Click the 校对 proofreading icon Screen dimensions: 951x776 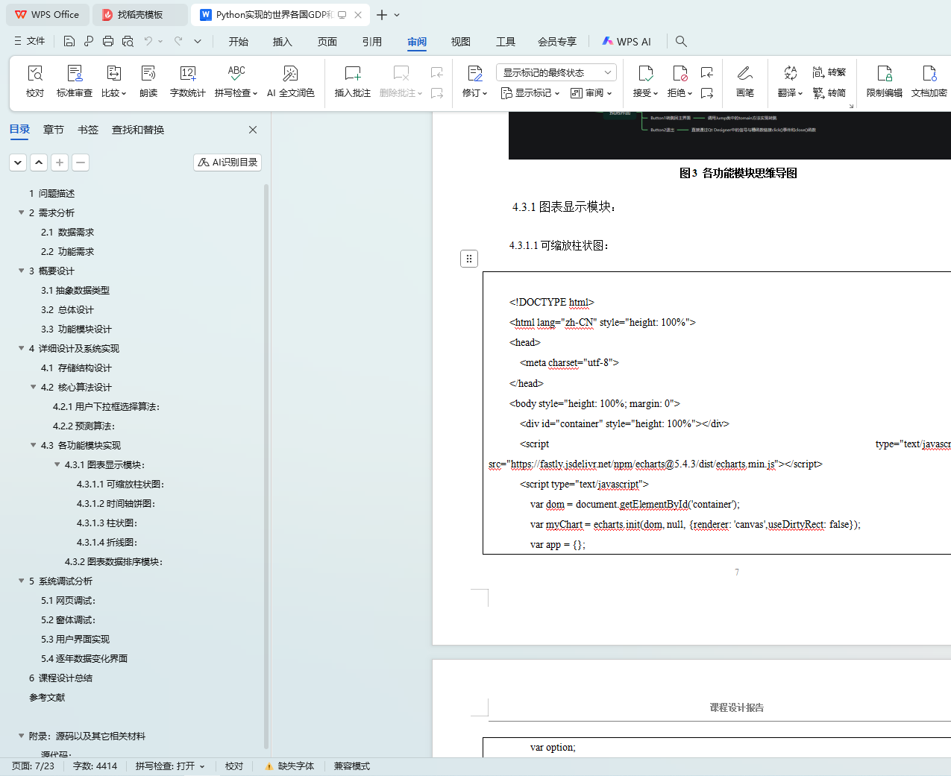(x=35, y=73)
